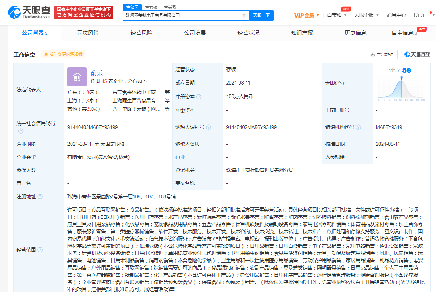Switch to the 查老板 search tab
The width and height of the screenshot is (436, 292).
point(152,7)
